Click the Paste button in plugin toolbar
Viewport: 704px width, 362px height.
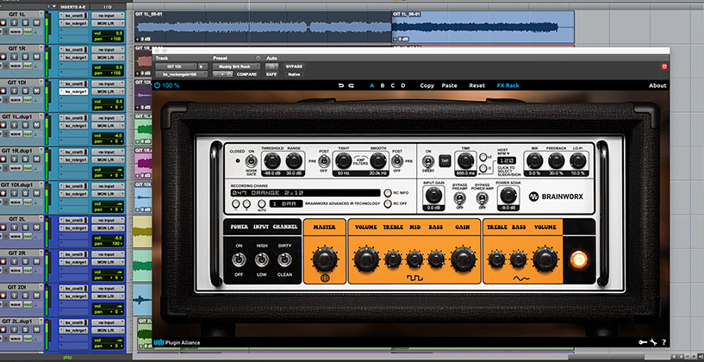click(450, 85)
